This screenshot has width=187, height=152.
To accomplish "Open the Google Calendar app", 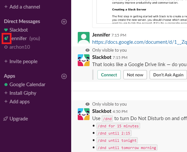I will pyautogui.click(x=28, y=85).
